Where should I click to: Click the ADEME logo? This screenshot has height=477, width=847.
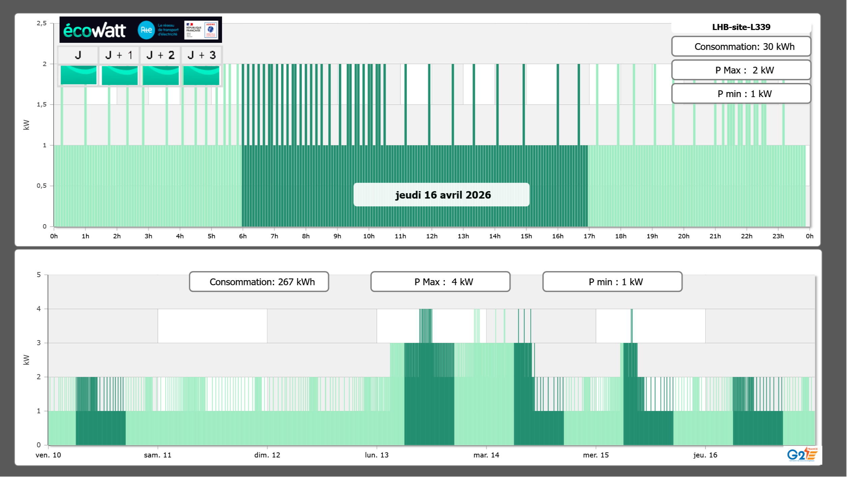pyautogui.click(x=211, y=30)
